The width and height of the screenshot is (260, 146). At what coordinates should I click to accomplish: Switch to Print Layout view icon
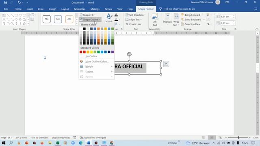point(212,137)
